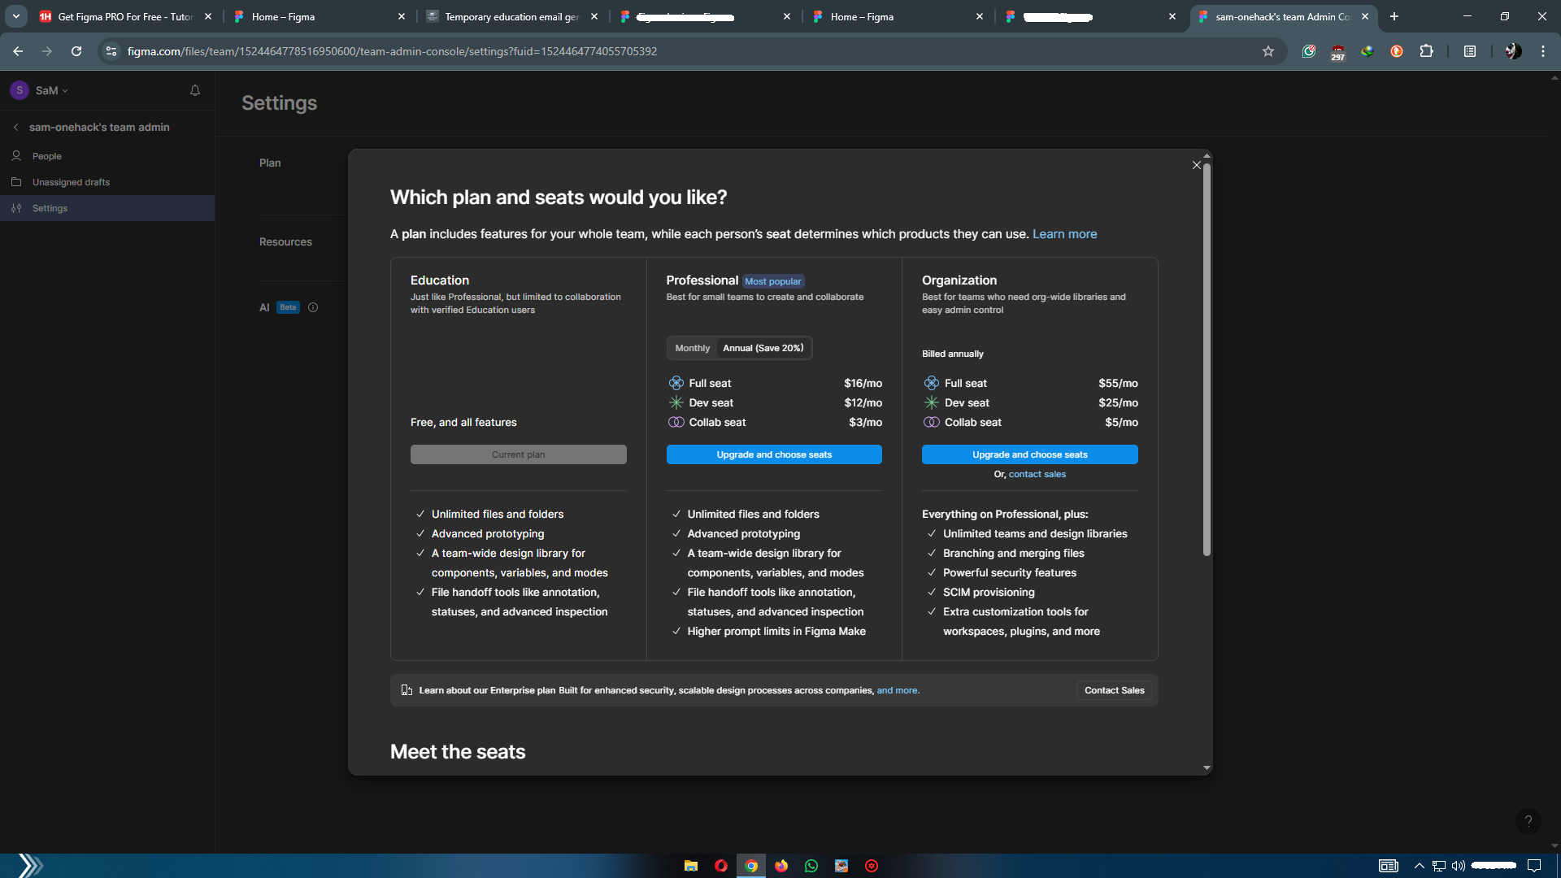Screen dimensions: 1561x878
Task: Click the People icon in sidebar
Action: point(16,155)
